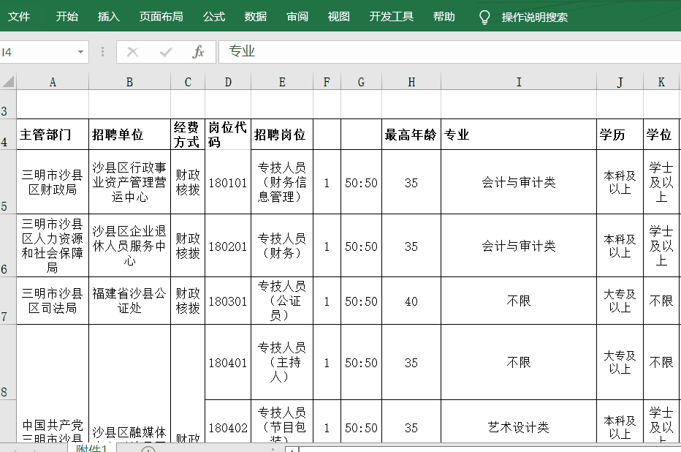Screen dimensions: 681x452
Task: Select row 3 header
Action: point(8,105)
